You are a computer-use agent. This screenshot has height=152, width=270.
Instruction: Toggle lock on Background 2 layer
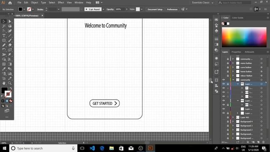click(x=228, y=130)
